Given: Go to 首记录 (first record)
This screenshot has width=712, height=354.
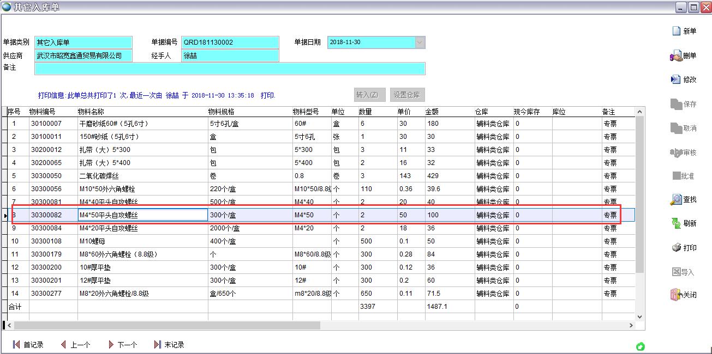Looking at the screenshot, I should 16,345.
